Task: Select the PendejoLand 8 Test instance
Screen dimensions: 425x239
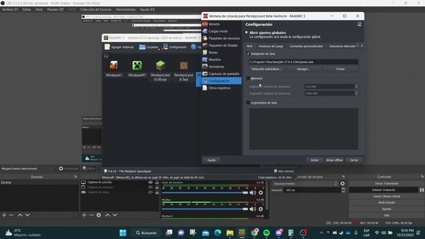Action: click(183, 71)
